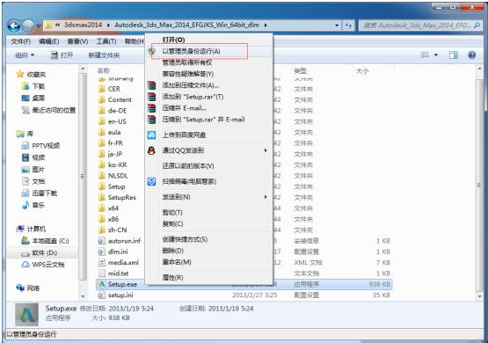Choose 压缩并 E-mail... in context menu

[x=208, y=108]
